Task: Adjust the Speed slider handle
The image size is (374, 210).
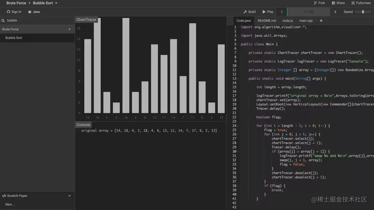Action: point(363,12)
